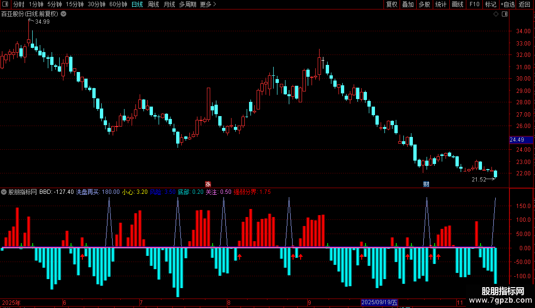
Task: Click the blue 财 financial marker
Action: click(x=426, y=184)
